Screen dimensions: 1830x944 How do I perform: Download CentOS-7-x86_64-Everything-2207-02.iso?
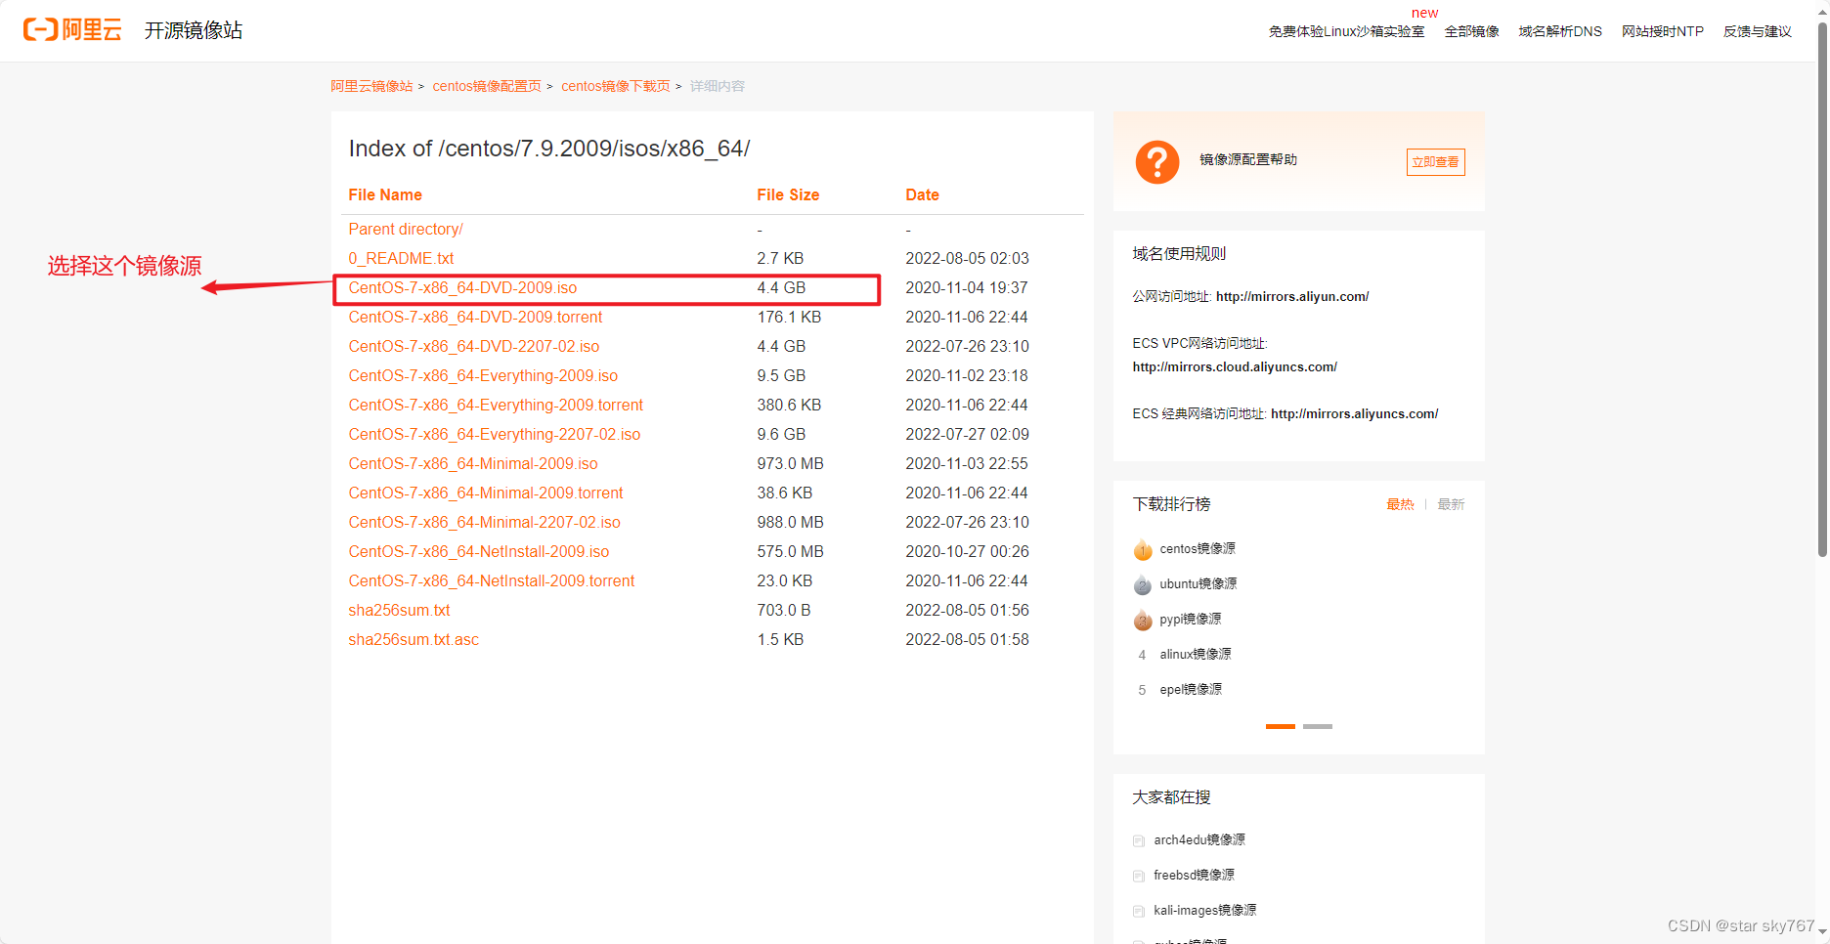click(x=495, y=434)
